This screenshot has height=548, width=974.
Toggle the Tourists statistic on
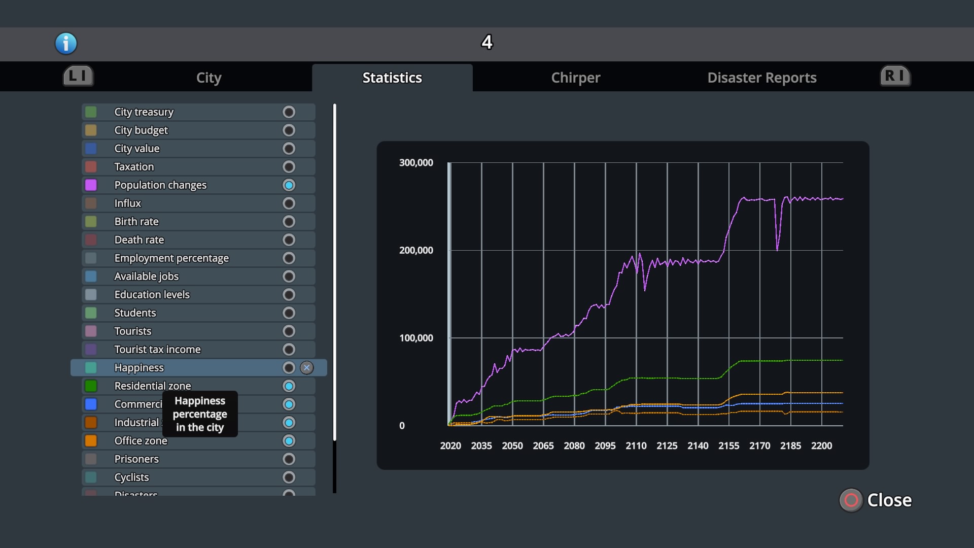289,331
